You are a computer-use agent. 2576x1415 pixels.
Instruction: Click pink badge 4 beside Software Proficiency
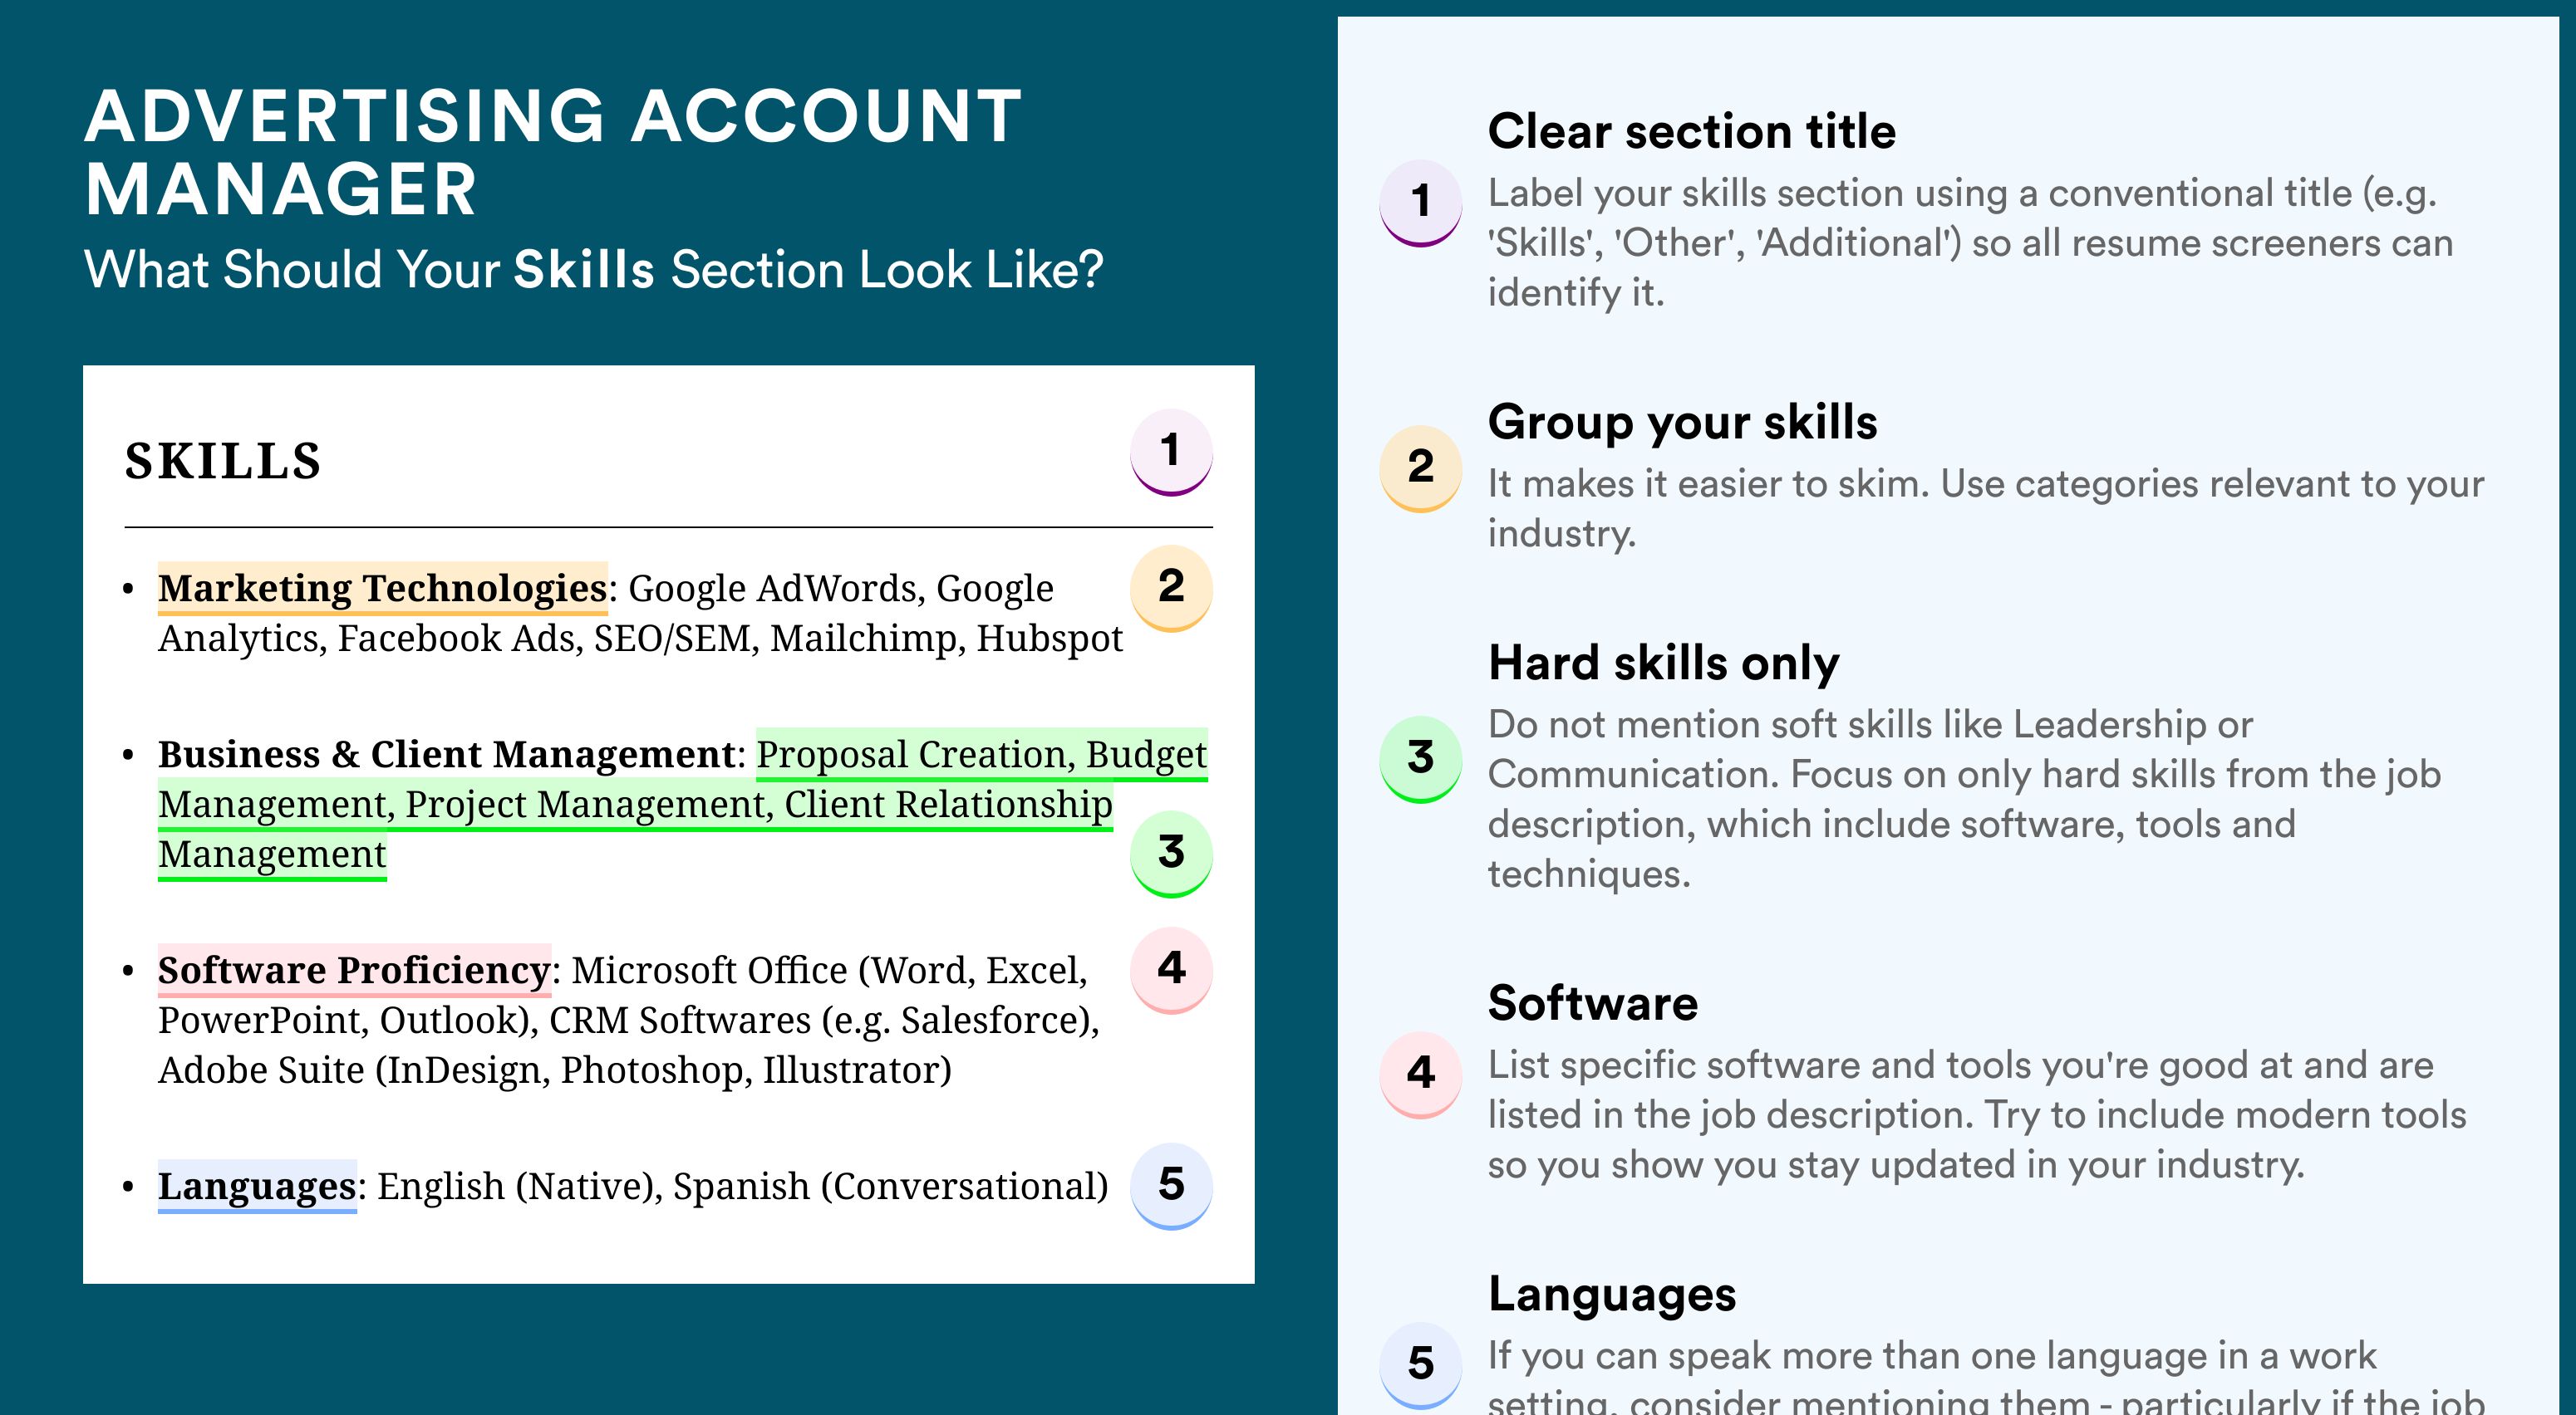[x=1171, y=969]
